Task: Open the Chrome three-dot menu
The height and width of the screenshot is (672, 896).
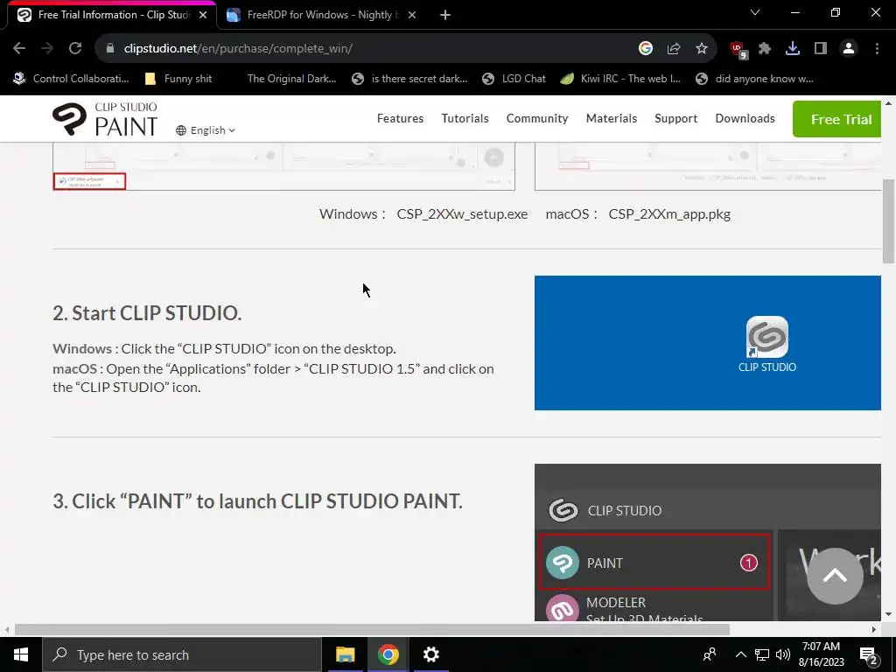Action: coord(877,49)
